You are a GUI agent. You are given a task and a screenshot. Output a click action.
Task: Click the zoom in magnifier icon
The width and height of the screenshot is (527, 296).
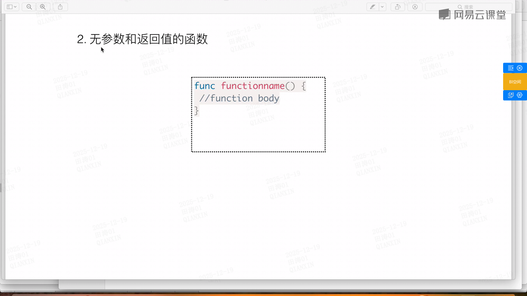pyautogui.click(x=43, y=7)
